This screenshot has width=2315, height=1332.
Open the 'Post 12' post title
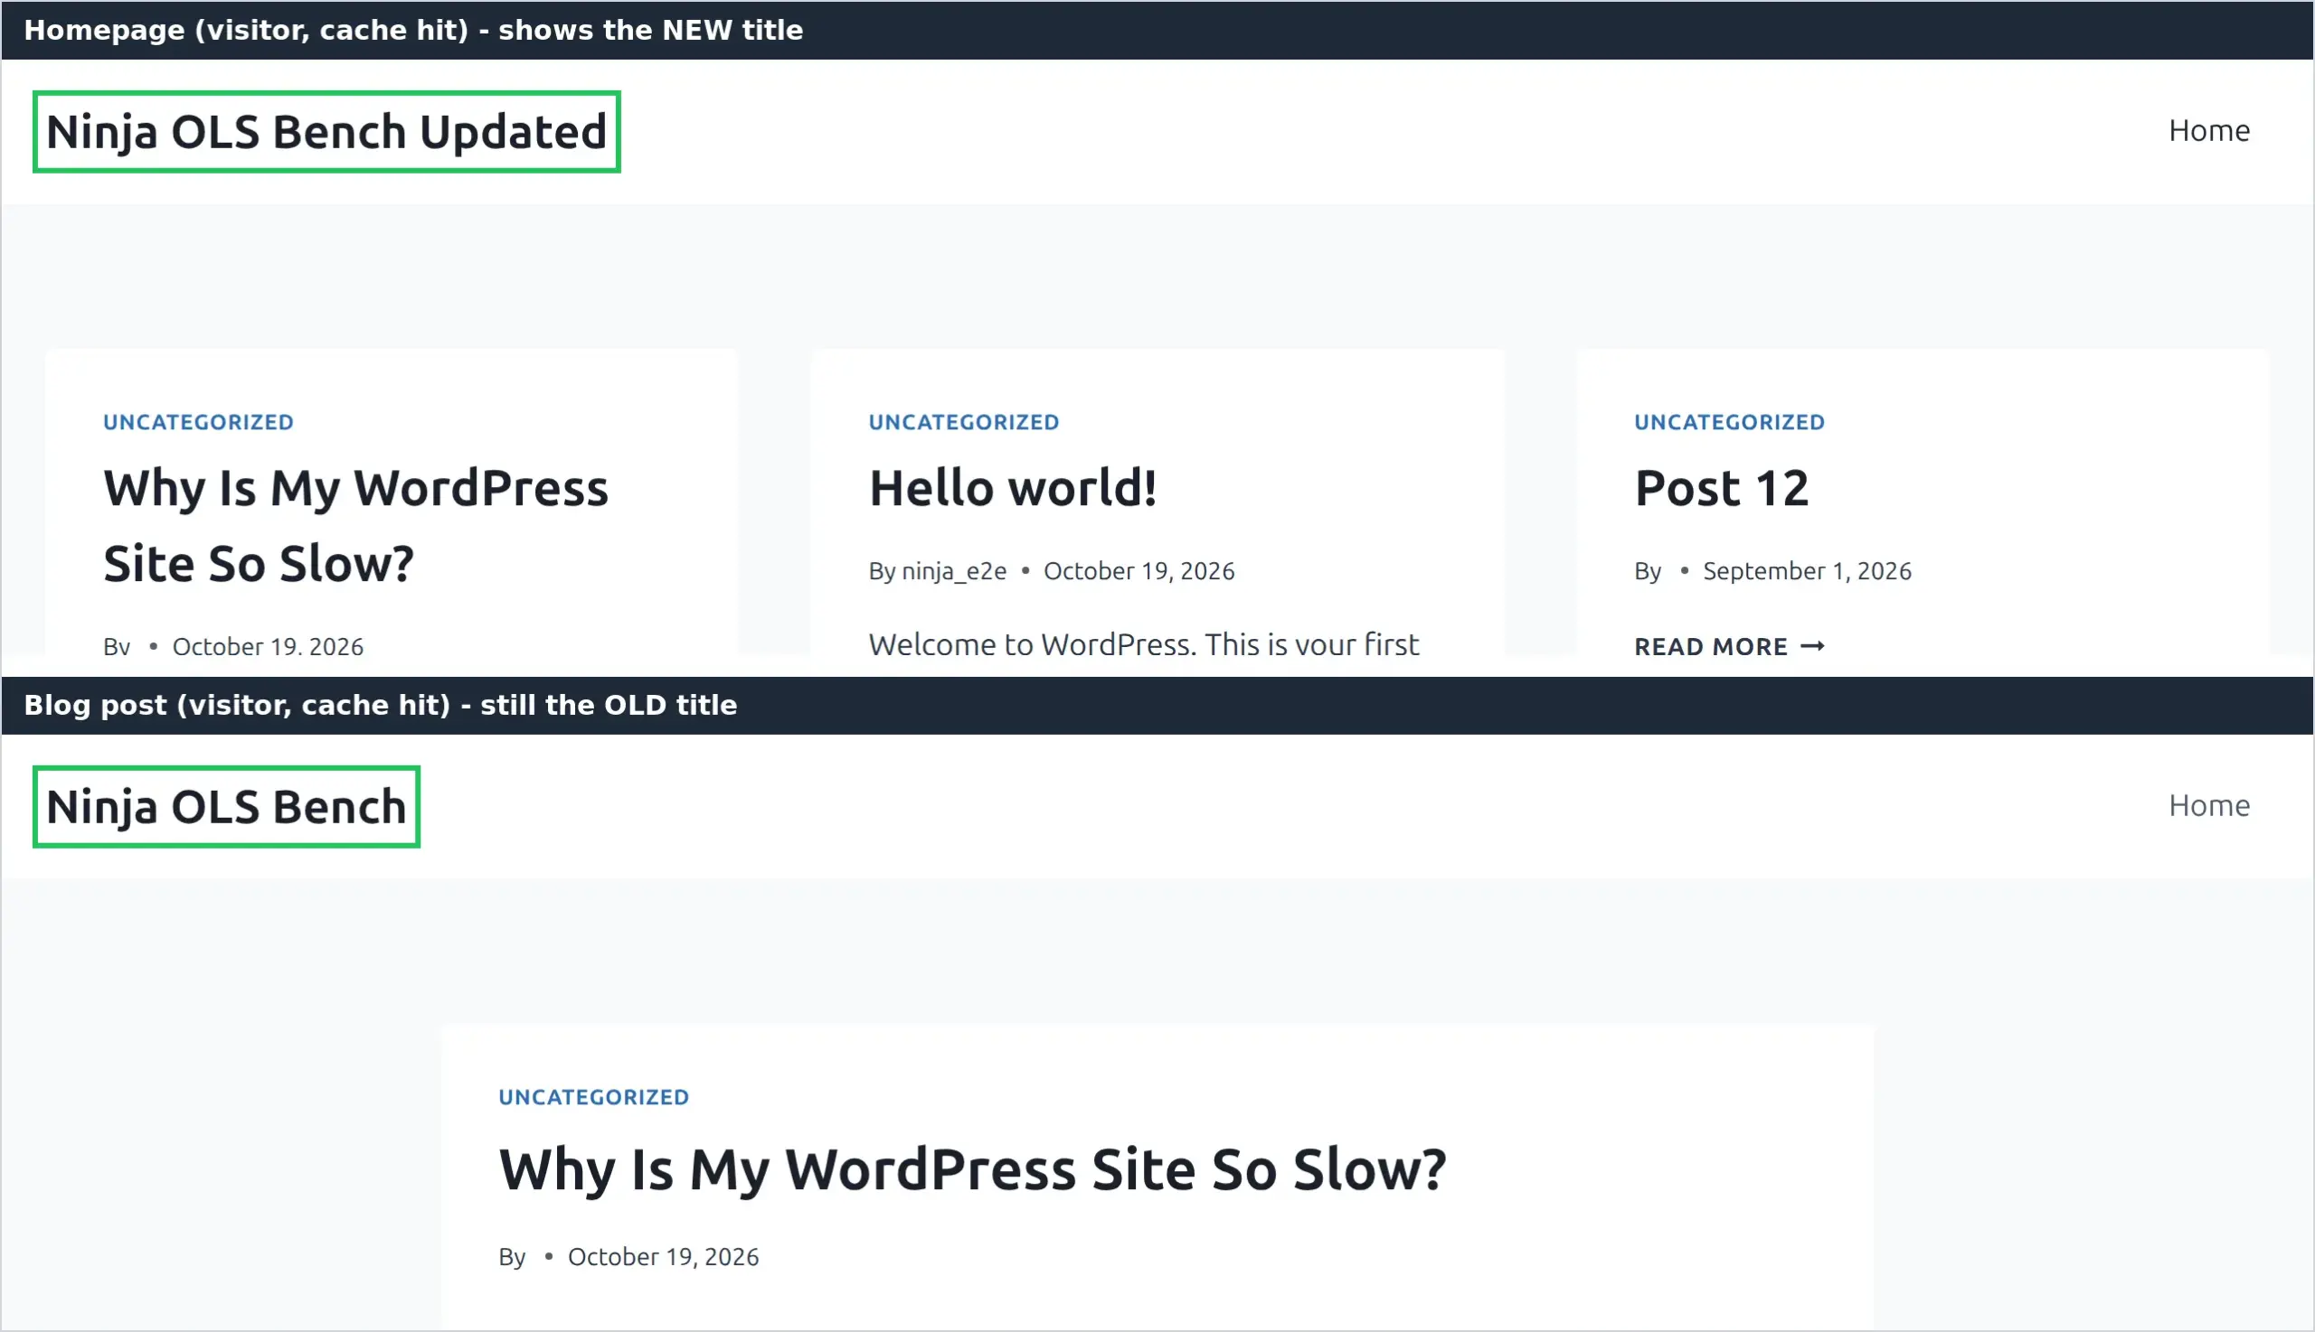click(1722, 488)
